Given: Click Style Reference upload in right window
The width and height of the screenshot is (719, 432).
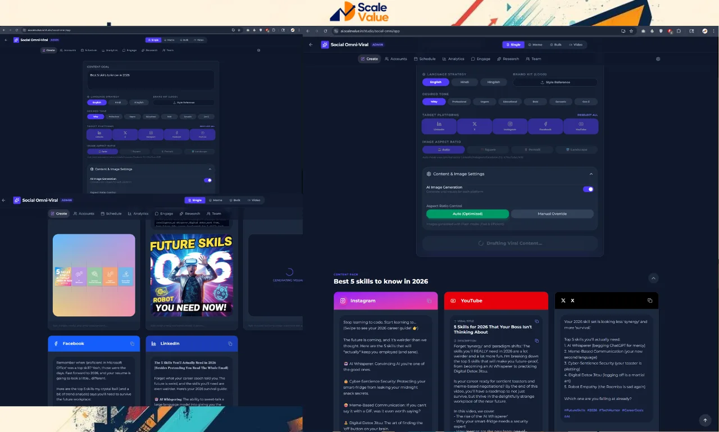Looking at the screenshot, I should [555, 82].
